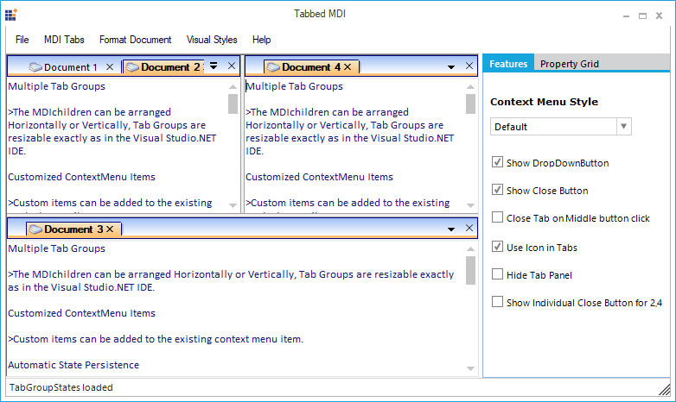The image size is (676, 402).
Task: Select the Document 3 tab
Action: pyautogui.click(x=73, y=229)
